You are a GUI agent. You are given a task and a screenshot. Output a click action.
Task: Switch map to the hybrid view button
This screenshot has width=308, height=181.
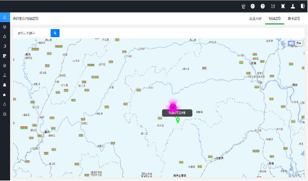[298, 43]
